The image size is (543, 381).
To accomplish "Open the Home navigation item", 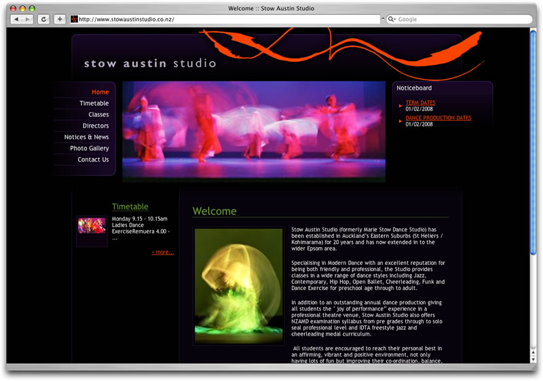I will pos(100,92).
